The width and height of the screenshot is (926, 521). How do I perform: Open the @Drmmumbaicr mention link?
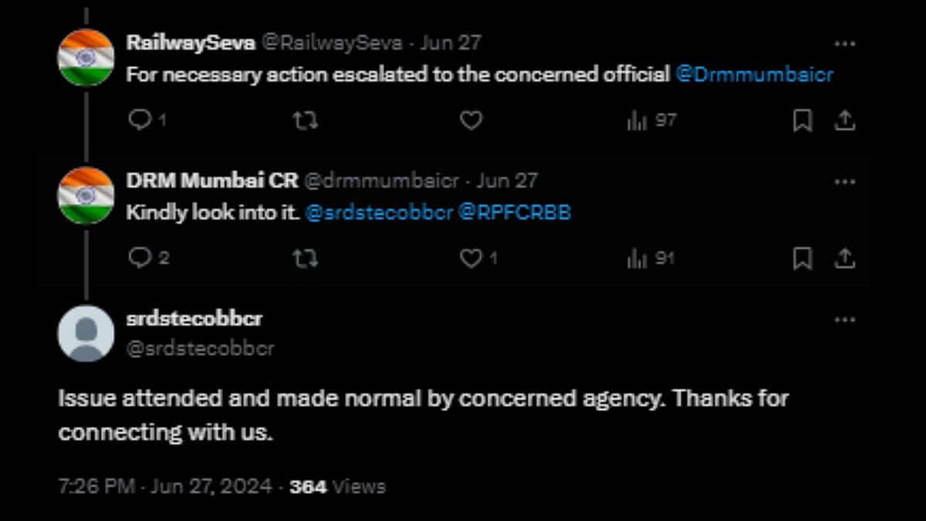pos(755,75)
